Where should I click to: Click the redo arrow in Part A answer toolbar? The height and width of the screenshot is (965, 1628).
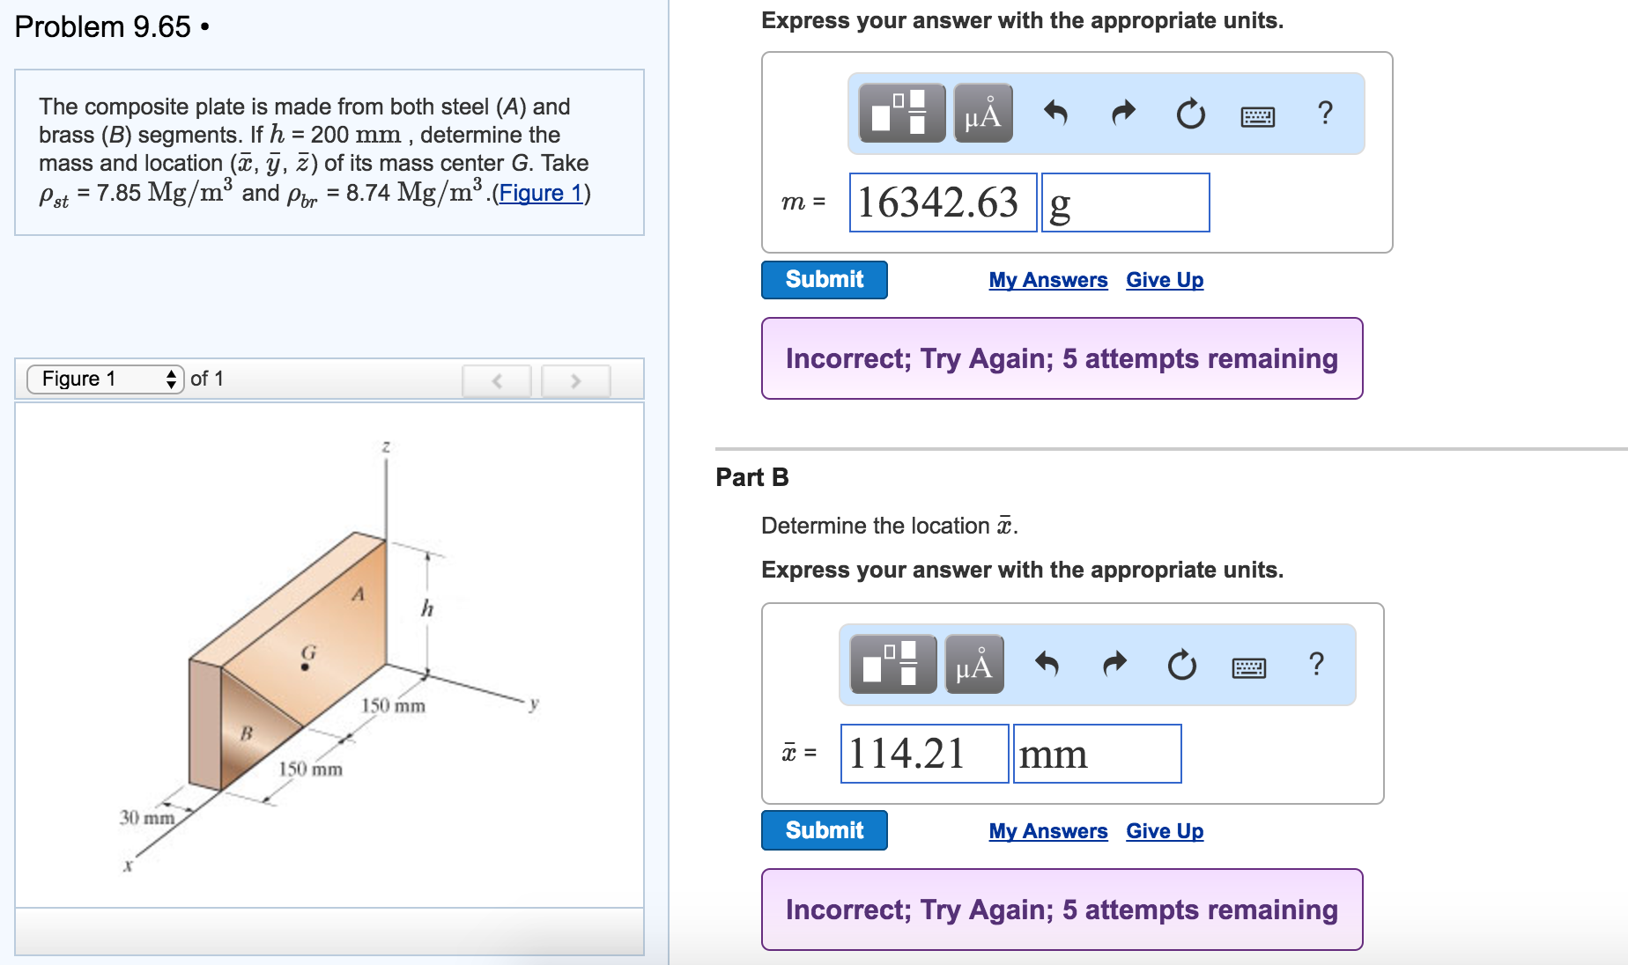pyautogui.click(x=1122, y=114)
